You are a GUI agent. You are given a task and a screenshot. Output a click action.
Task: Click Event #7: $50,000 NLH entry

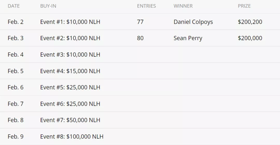click(70, 120)
